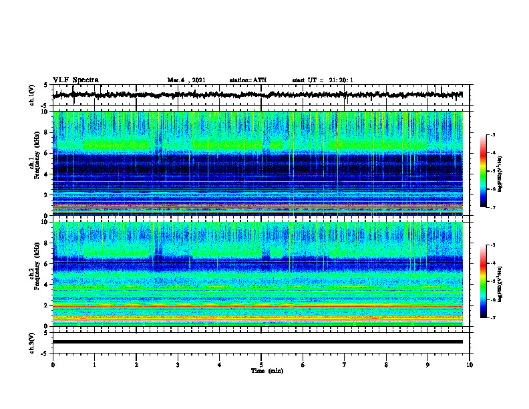Click the time axis tick label "1"
This screenshot has width=529, height=409.
[x=94, y=365]
